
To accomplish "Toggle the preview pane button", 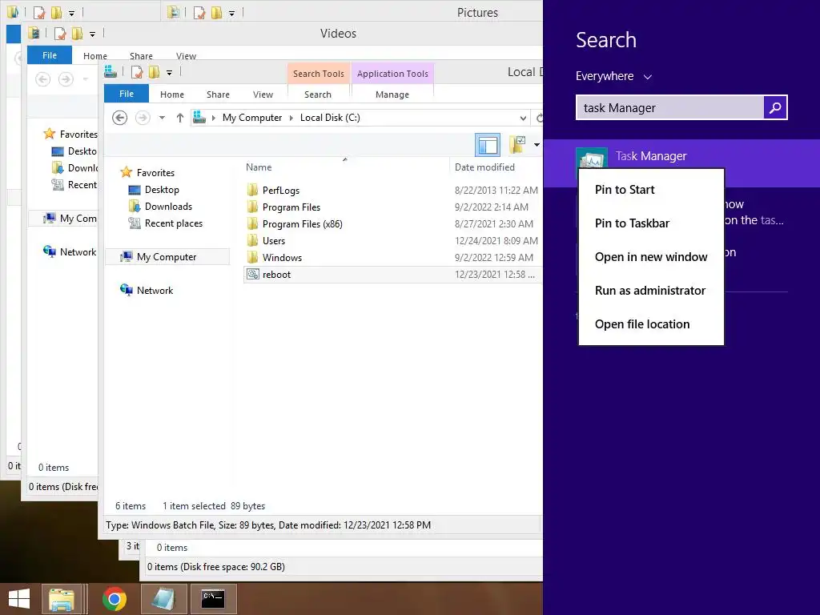I will pyautogui.click(x=488, y=145).
